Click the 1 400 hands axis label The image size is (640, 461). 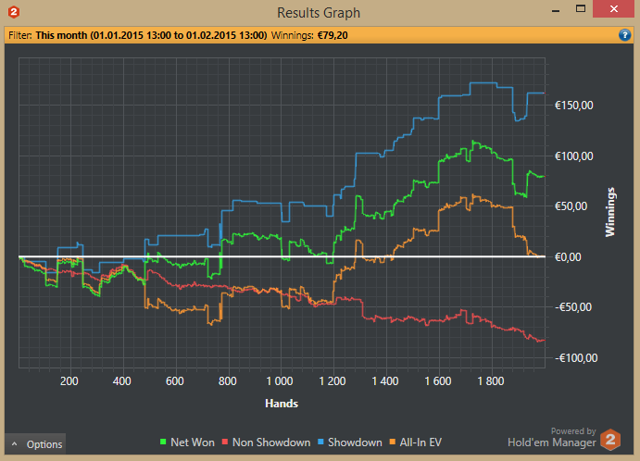(385, 381)
